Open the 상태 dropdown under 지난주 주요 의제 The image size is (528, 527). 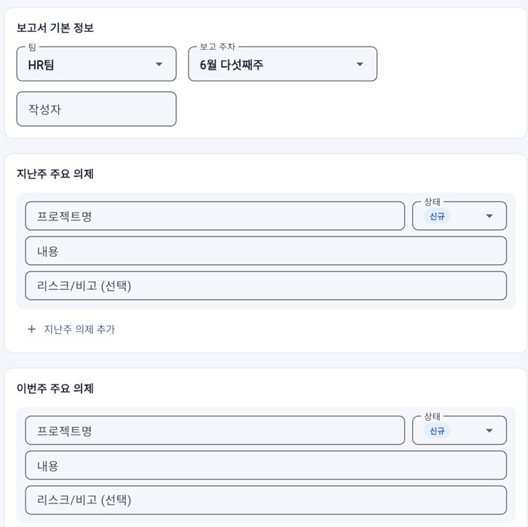click(460, 216)
